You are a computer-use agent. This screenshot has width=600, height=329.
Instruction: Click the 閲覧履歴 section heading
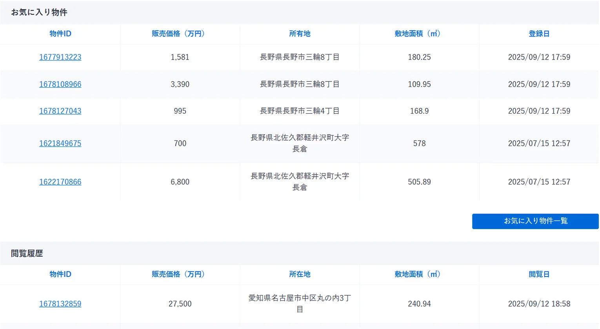pos(27,253)
